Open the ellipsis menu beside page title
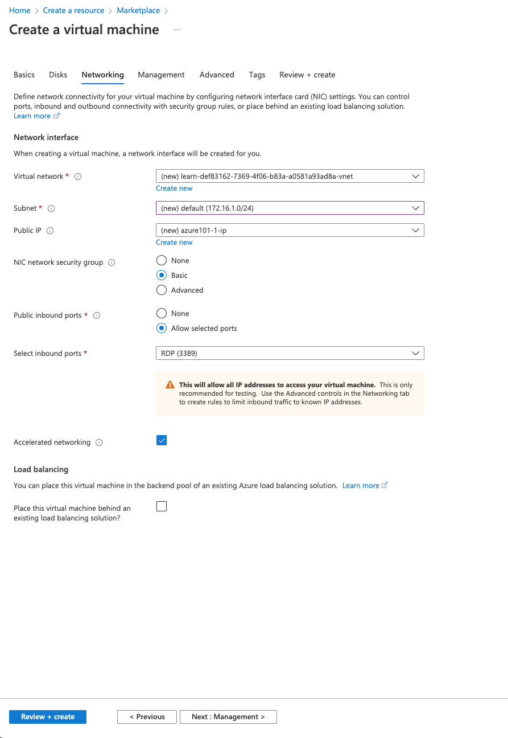This screenshot has width=508, height=738. point(177,30)
